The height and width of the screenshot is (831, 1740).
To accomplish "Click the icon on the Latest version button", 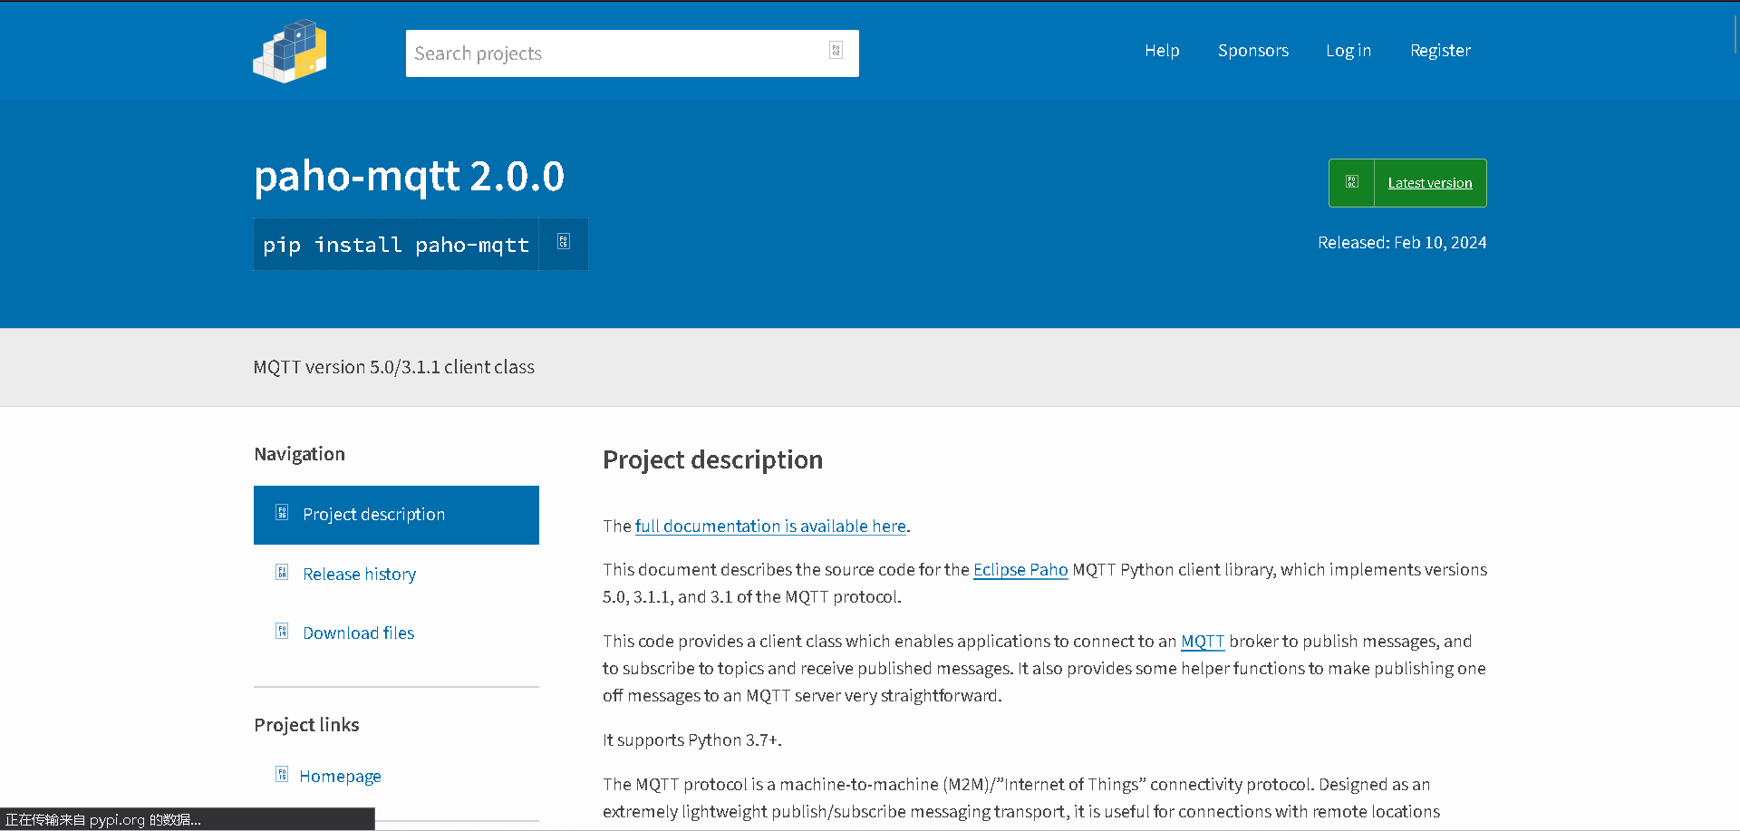I will click(x=1351, y=182).
